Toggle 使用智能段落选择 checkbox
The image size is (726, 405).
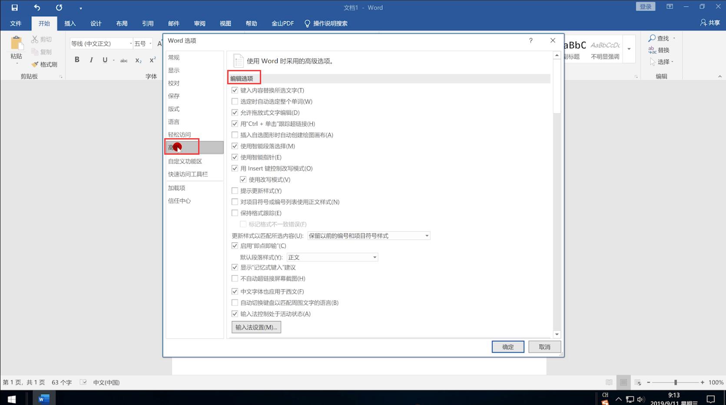(235, 146)
